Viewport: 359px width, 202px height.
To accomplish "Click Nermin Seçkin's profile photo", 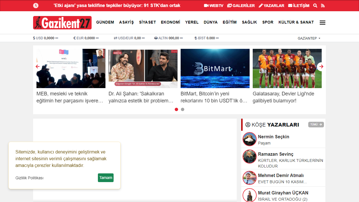I will point(249,139).
